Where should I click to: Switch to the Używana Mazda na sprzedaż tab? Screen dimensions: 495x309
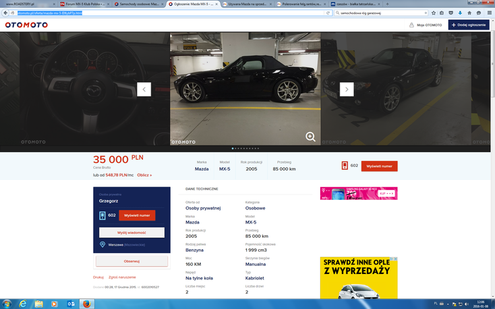247,4
